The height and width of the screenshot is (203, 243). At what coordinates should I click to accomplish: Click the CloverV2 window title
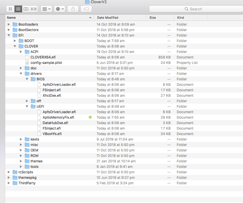(99, 2)
